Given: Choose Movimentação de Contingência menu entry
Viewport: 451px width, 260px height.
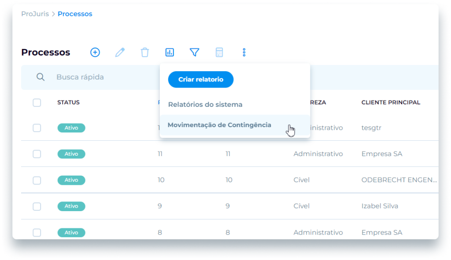Looking at the screenshot, I should 220,125.
